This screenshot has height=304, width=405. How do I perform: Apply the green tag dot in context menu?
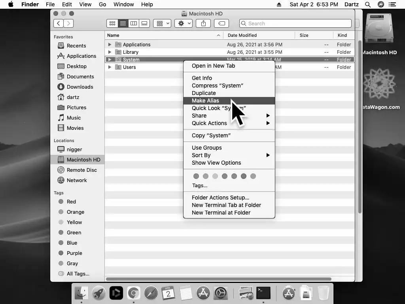click(x=225, y=176)
